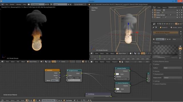Screen dimensions: 183x102
Task: Add a material slot with plus button
Action: pos(181,32)
